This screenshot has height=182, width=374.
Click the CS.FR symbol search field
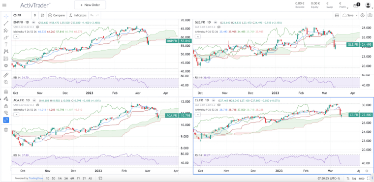(21, 15)
